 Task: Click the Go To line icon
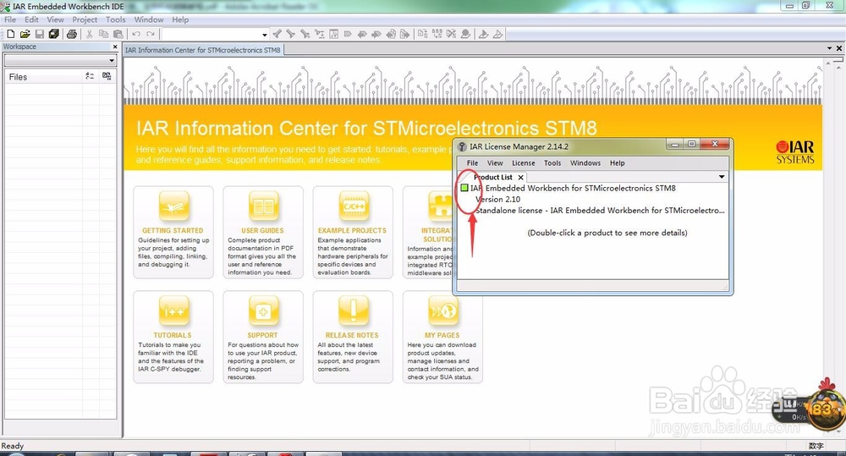[334, 34]
